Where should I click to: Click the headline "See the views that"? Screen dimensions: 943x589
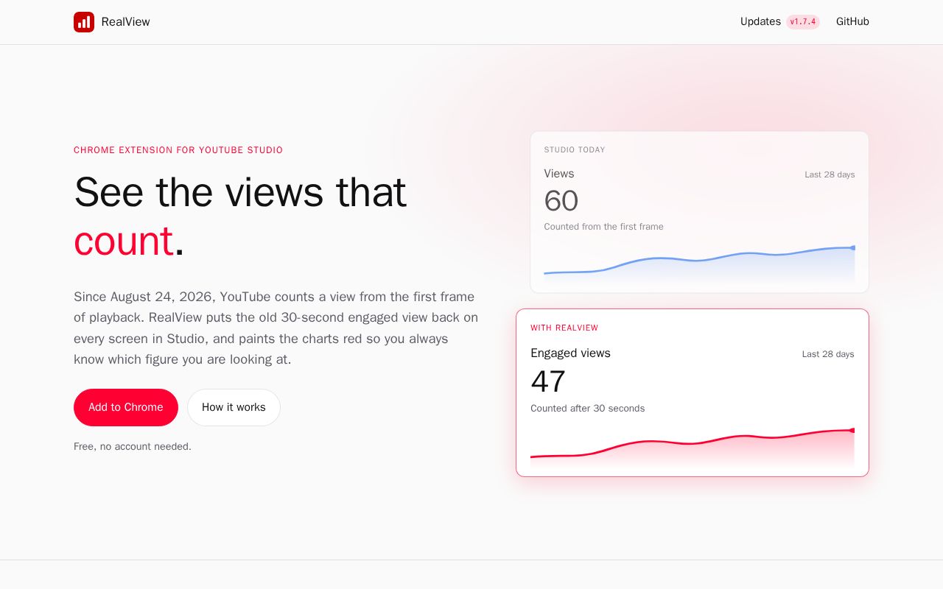(x=240, y=191)
